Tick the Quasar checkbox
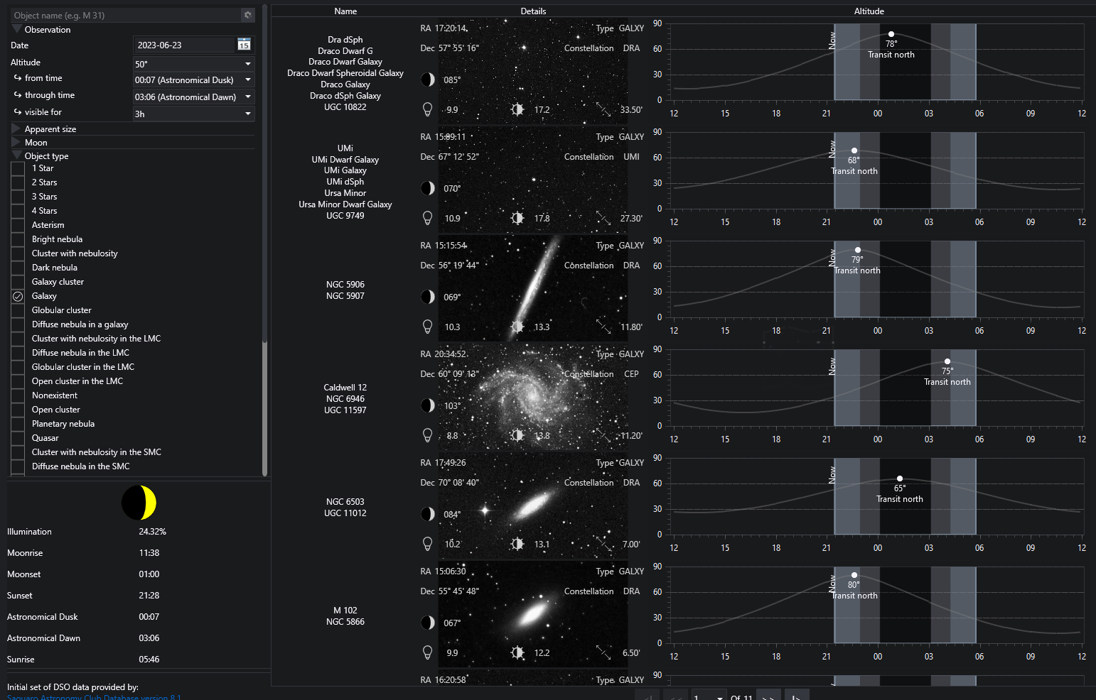The image size is (1096, 700). click(18, 438)
